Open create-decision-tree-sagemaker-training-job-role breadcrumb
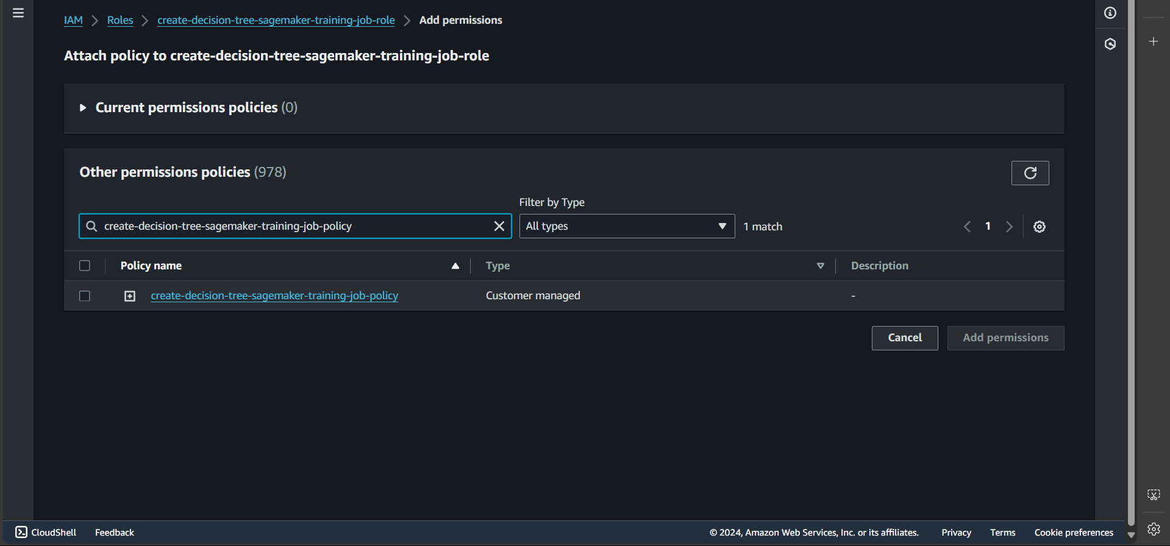 276,20
